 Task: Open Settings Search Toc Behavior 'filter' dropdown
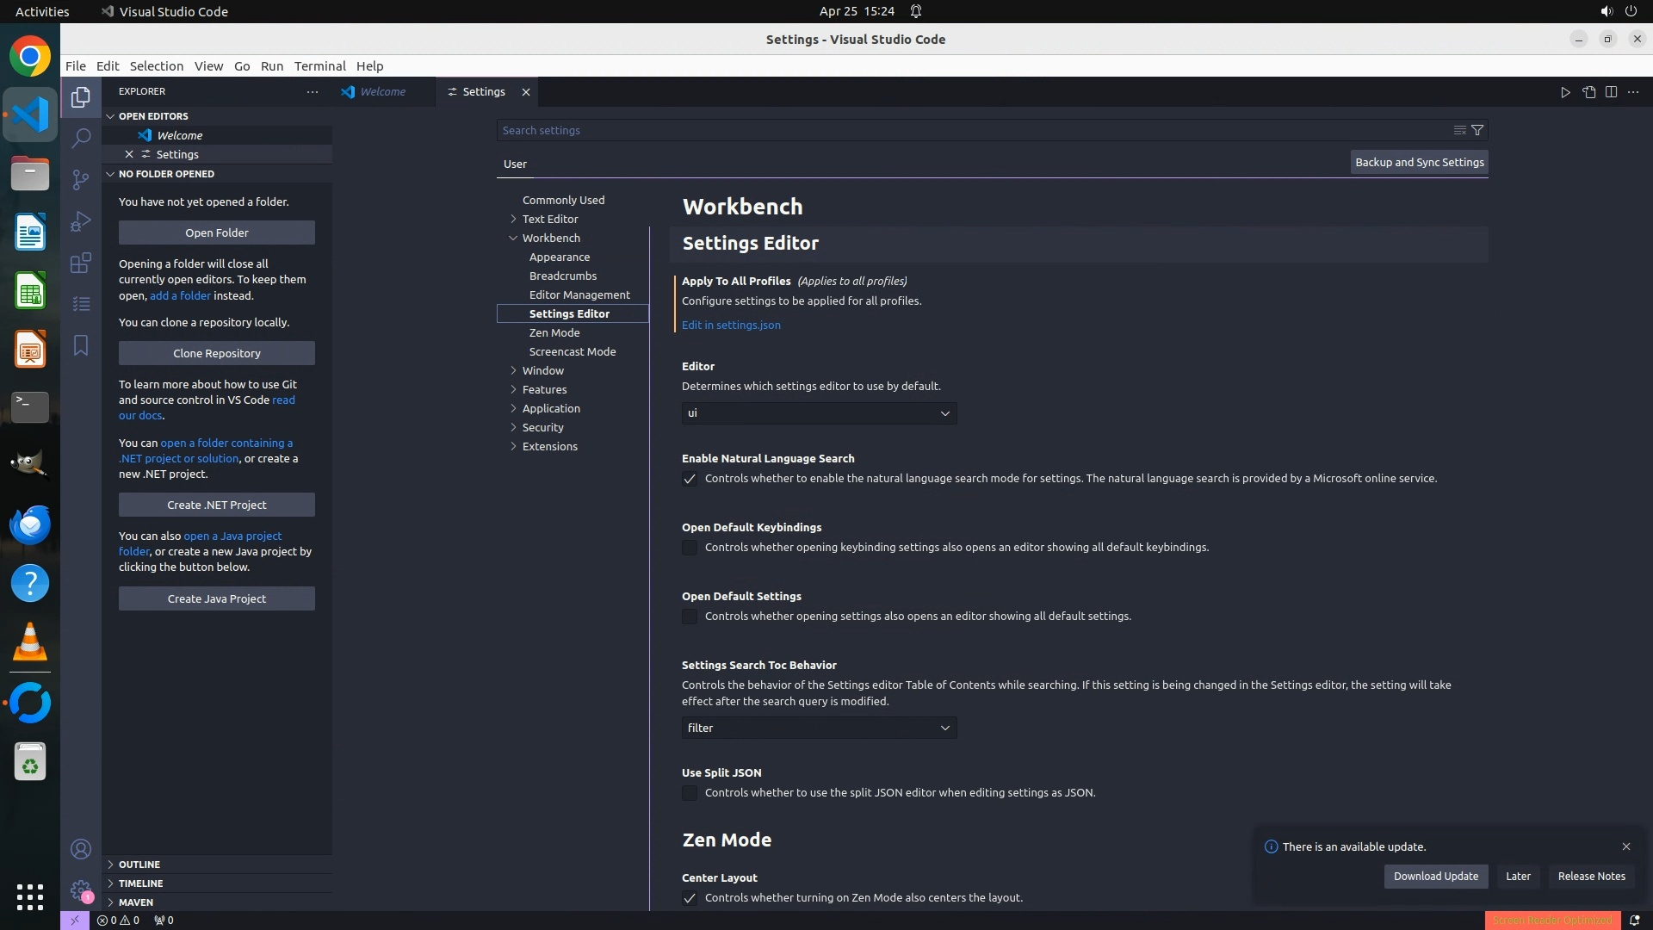click(x=819, y=728)
